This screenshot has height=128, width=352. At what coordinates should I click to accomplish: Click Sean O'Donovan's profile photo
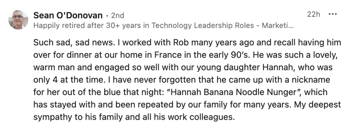(19, 20)
